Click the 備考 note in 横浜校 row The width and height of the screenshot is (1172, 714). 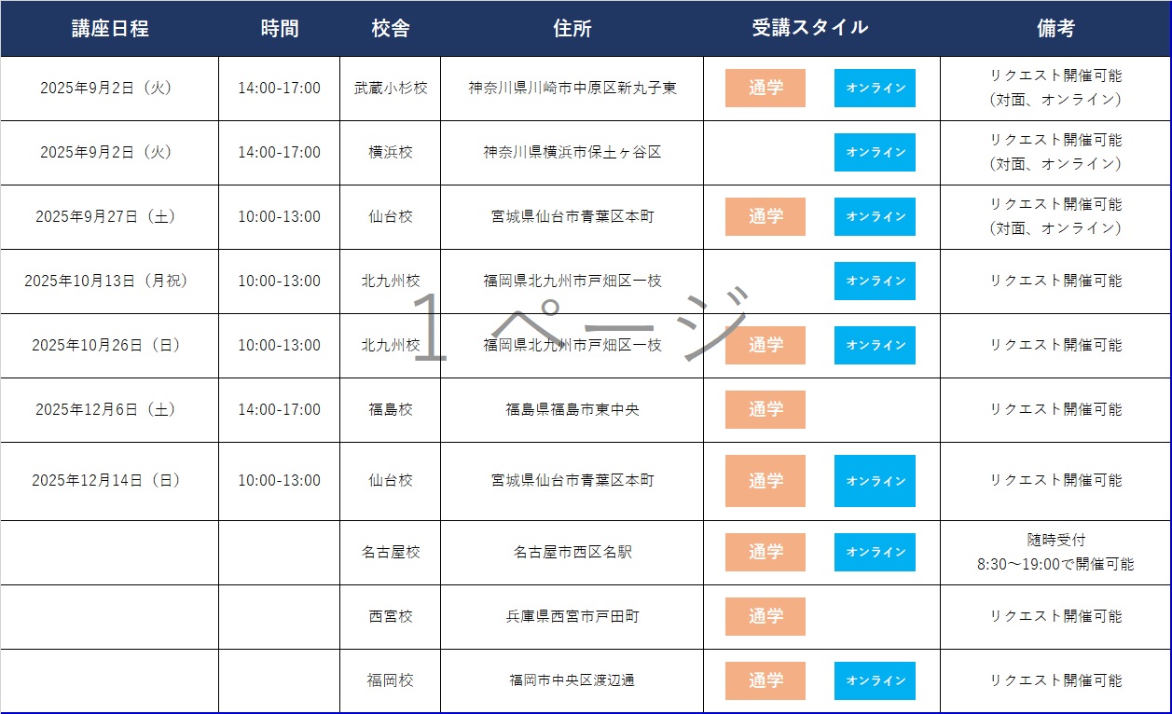[x=1055, y=153]
